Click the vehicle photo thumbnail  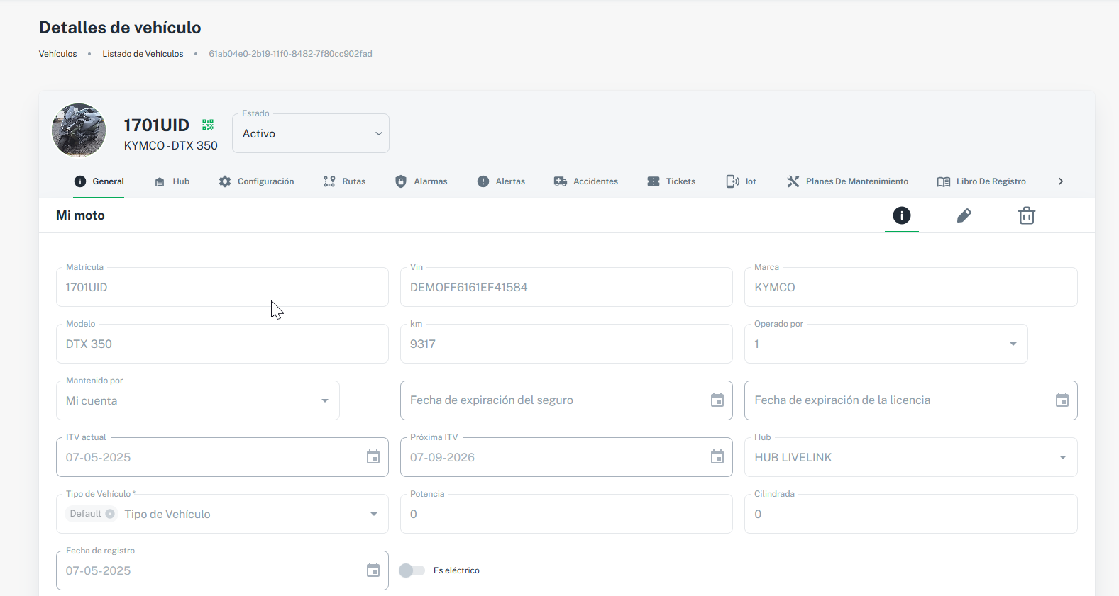(x=79, y=130)
